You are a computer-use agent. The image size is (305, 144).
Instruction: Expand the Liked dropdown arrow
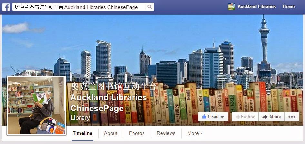[222, 117]
